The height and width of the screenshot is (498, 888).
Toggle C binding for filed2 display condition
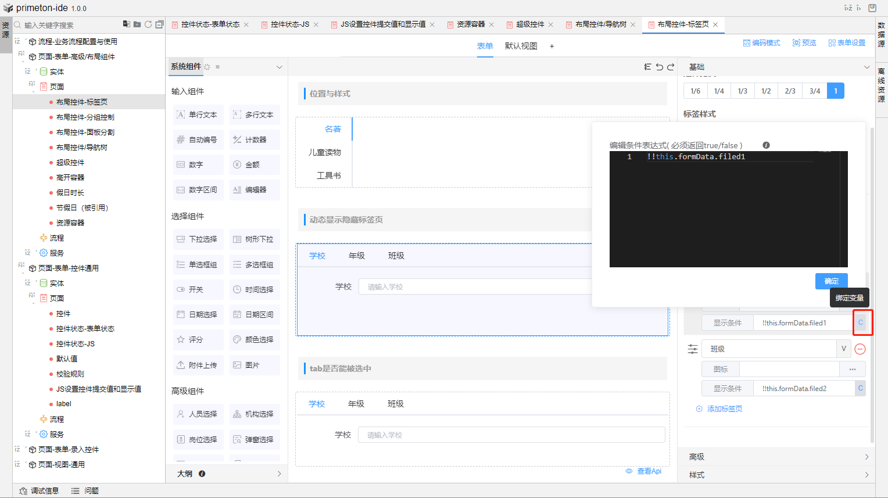pos(860,388)
